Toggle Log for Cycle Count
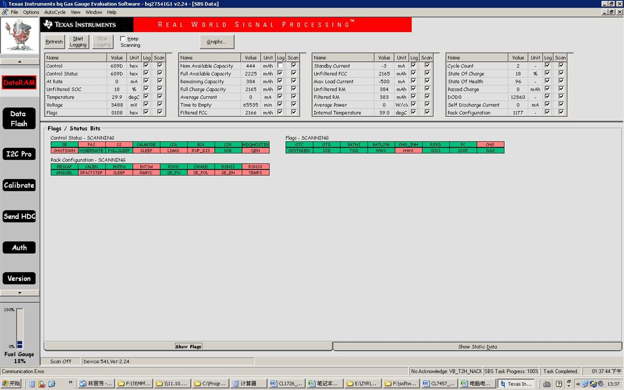 pos(547,66)
